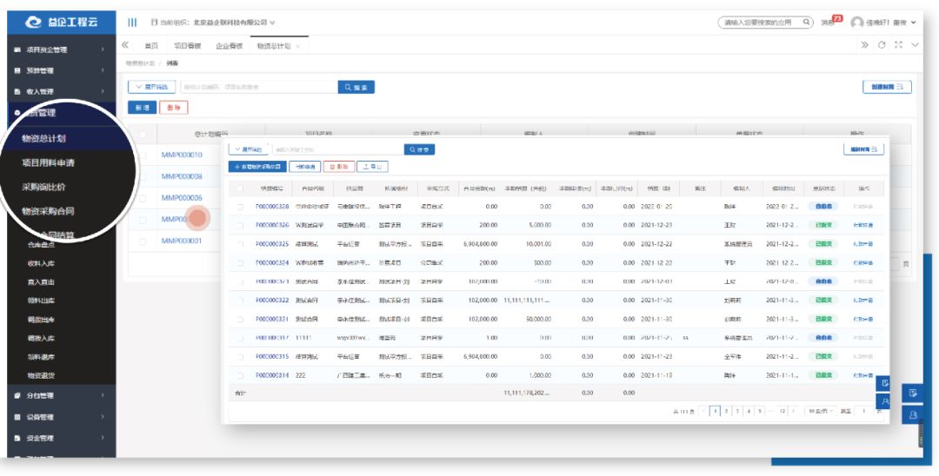Click the 导出 export button in the overlay panel
The image size is (939, 476).
click(372, 167)
